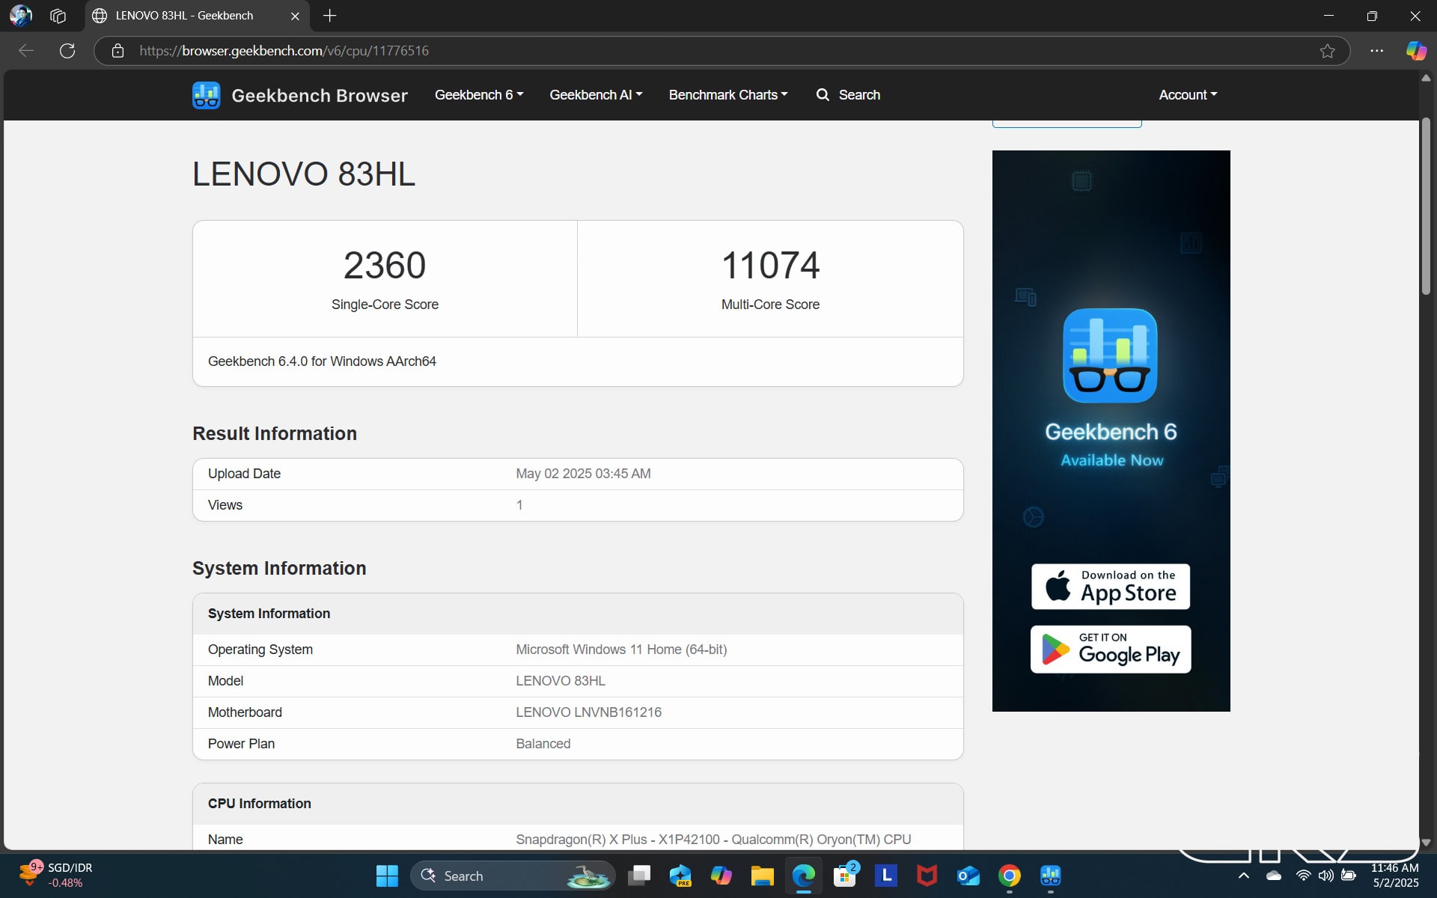Open the PRE-badged app on the taskbar
The height and width of the screenshot is (898, 1437).
click(x=680, y=876)
